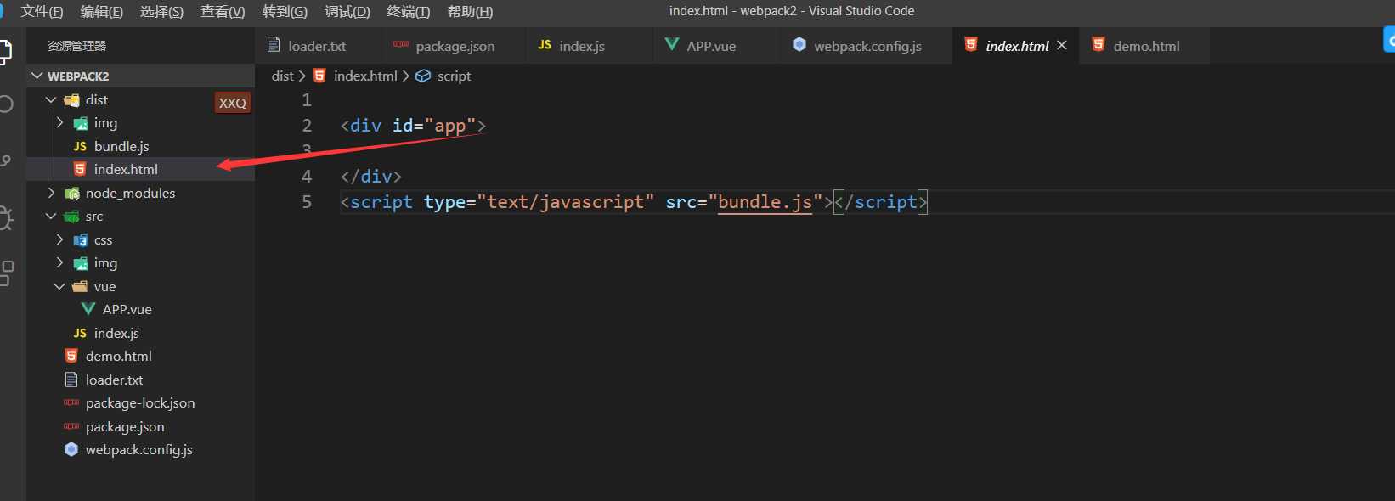Screen dimensions: 1395x501
Task: Expand the node_modules folder chevron
Action: [x=51, y=193]
